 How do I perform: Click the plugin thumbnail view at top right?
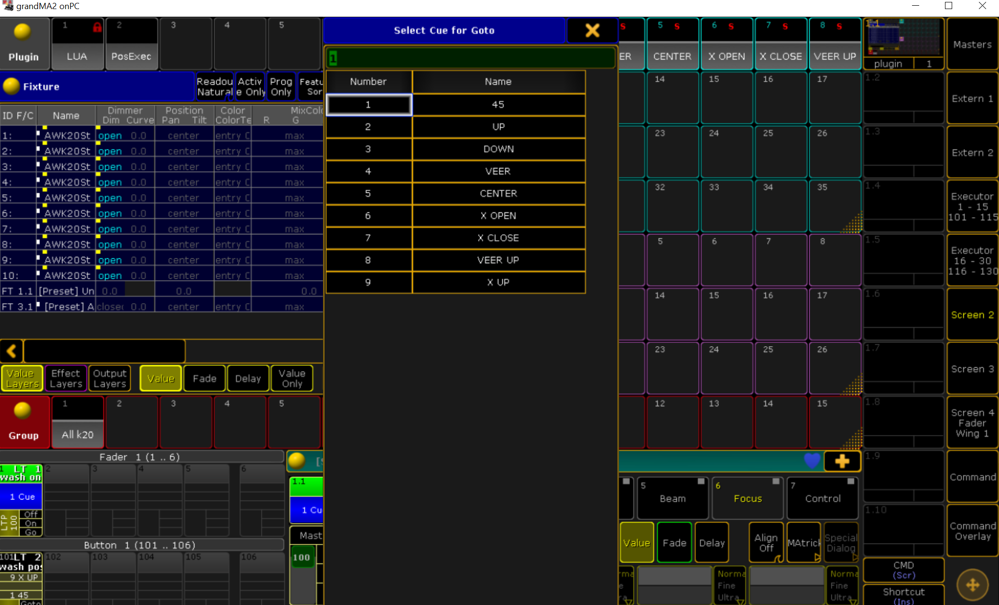(903, 44)
